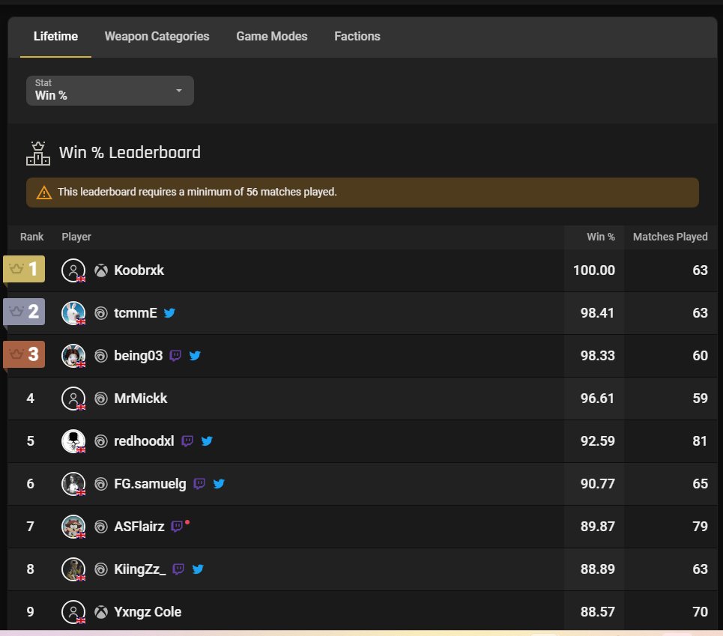This screenshot has height=636, width=723.
Task: Click the Ubisoft icon next to being03
Action: pyautogui.click(x=101, y=356)
